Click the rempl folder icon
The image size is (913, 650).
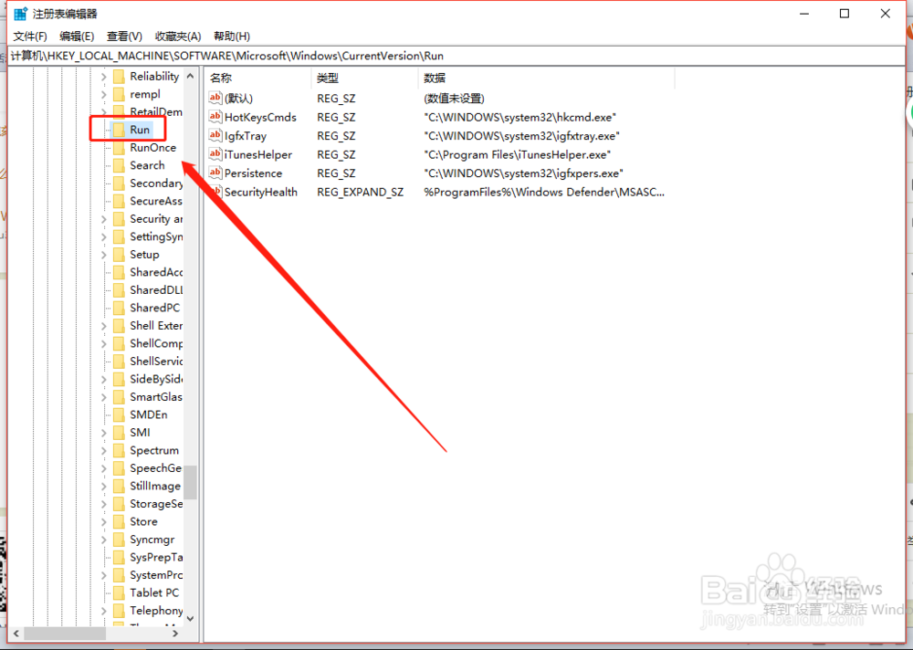coord(120,94)
